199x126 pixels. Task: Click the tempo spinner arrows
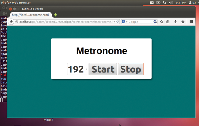[87, 69]
